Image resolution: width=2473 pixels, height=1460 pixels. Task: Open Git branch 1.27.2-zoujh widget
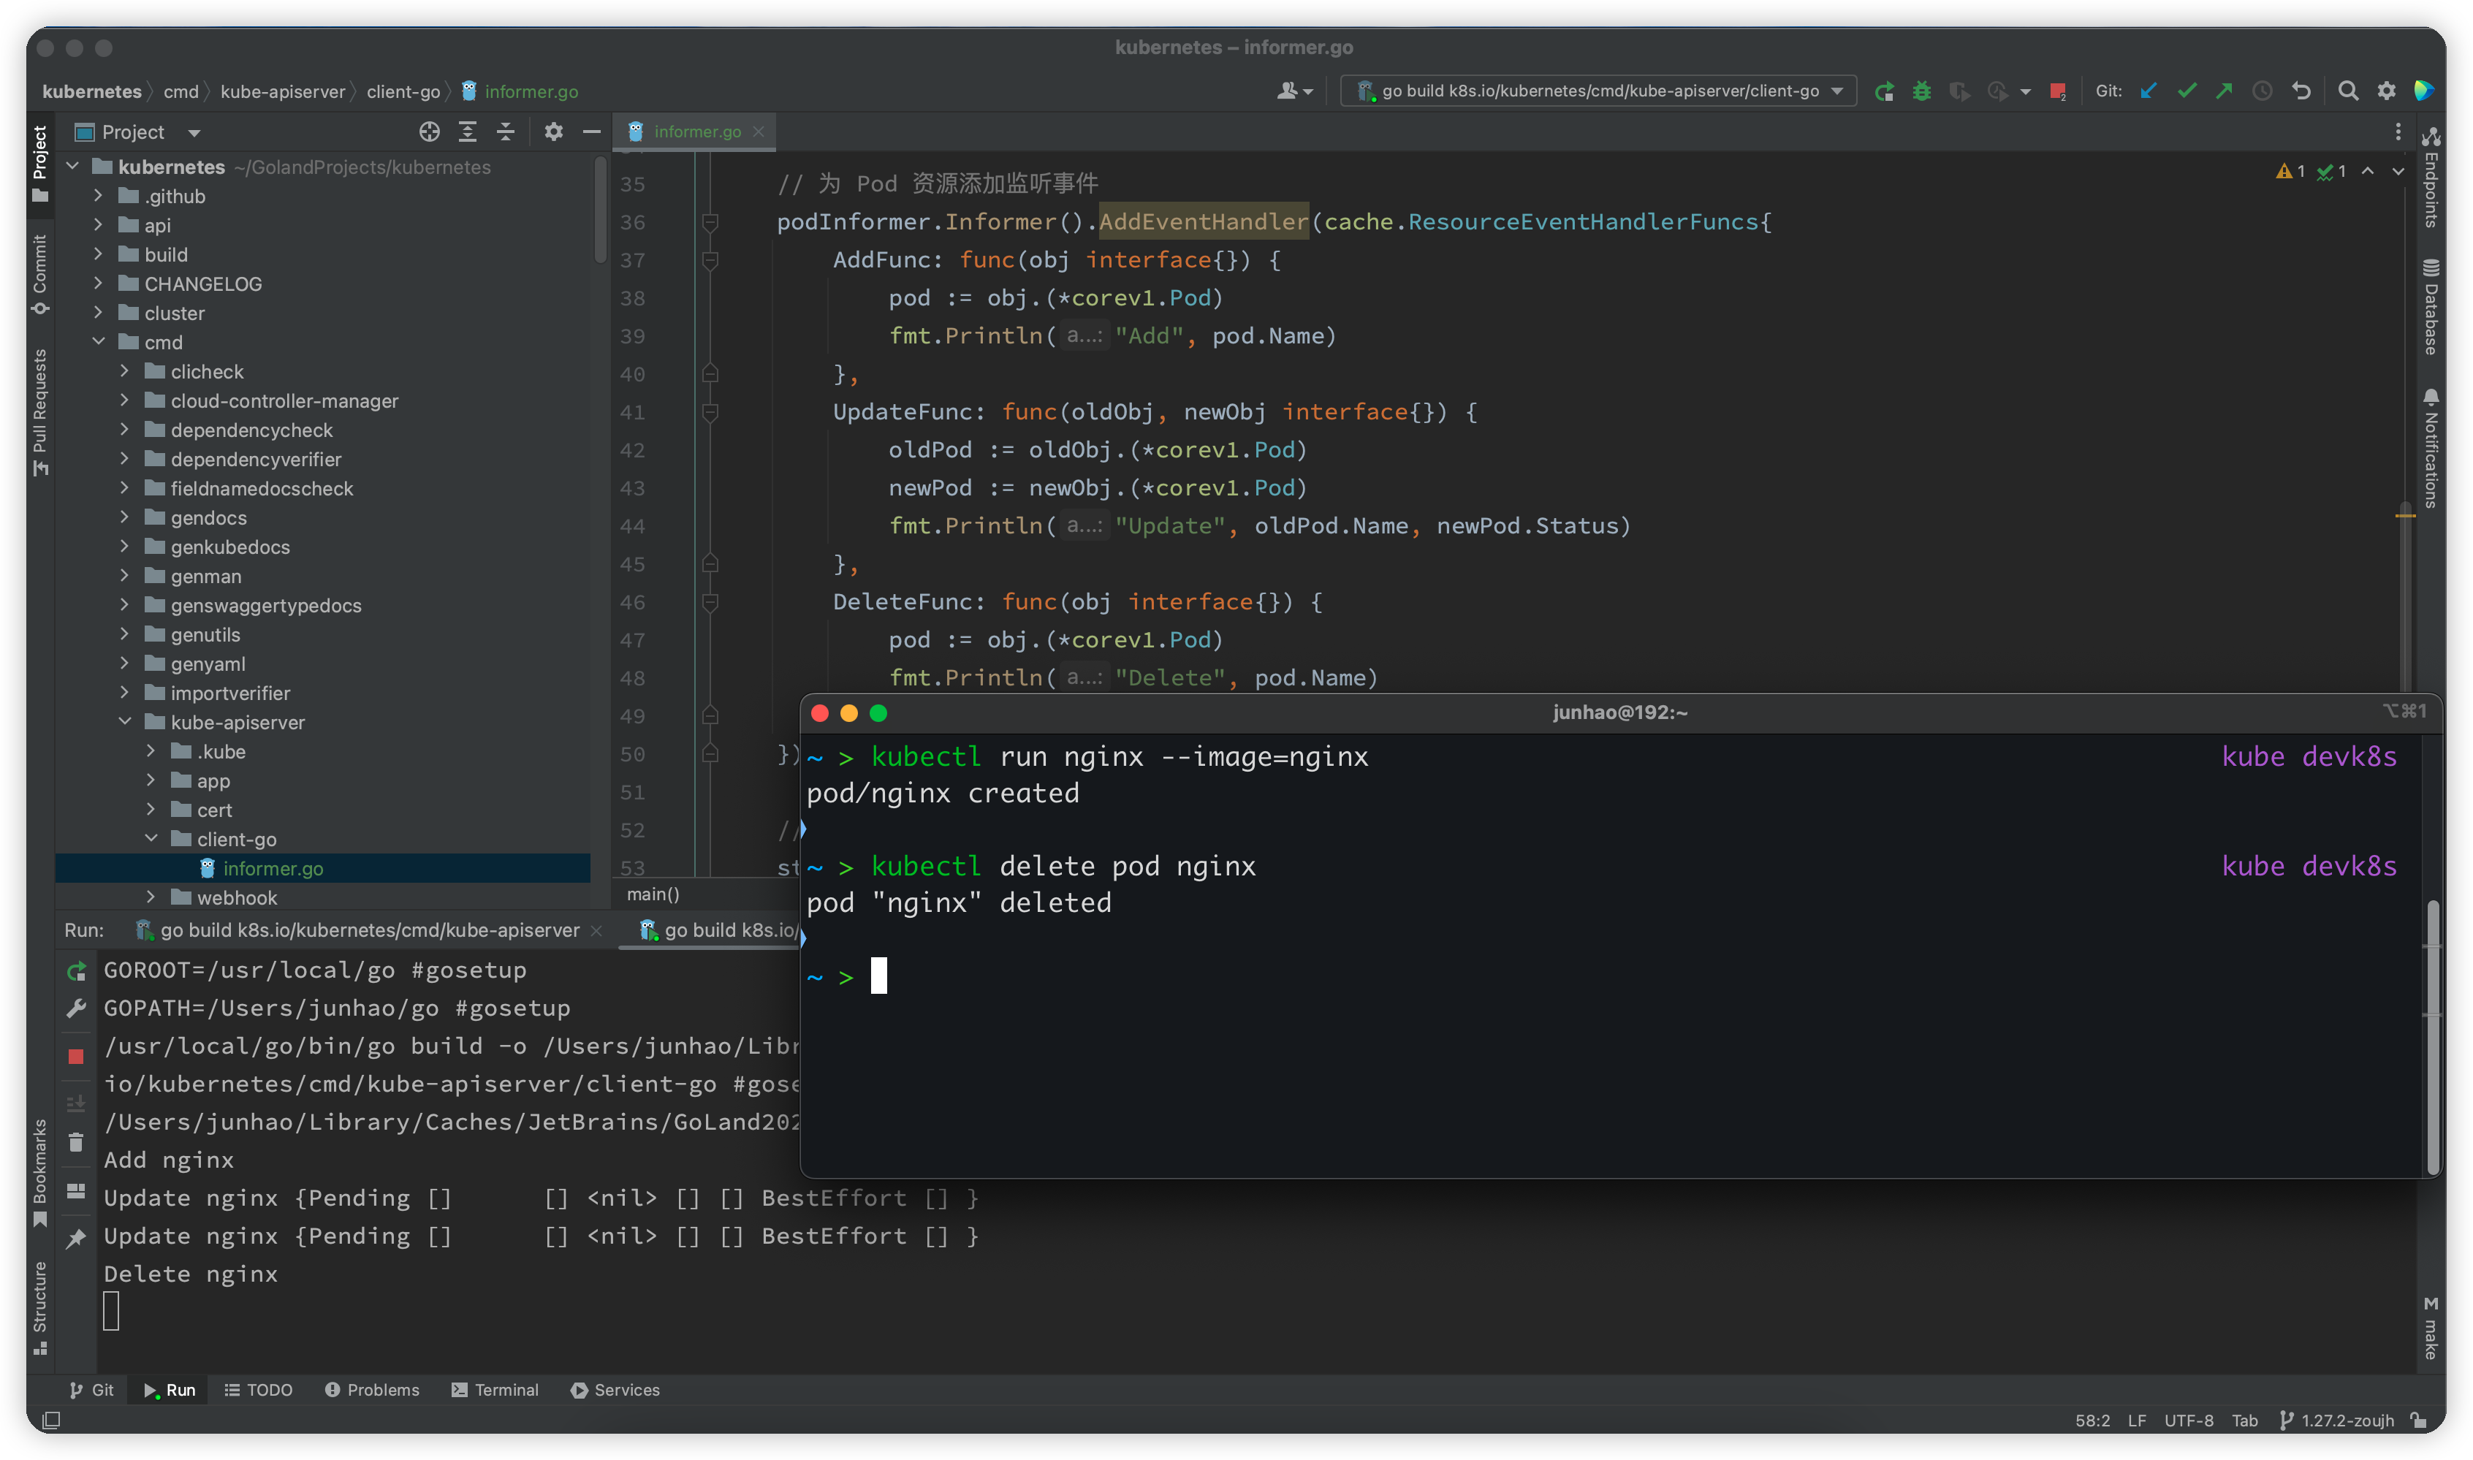coord(2337,1421)
